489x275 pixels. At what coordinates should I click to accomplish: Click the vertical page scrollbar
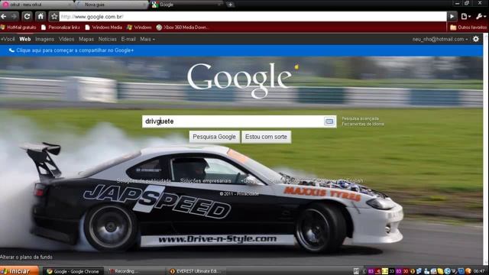click(486, 150)
